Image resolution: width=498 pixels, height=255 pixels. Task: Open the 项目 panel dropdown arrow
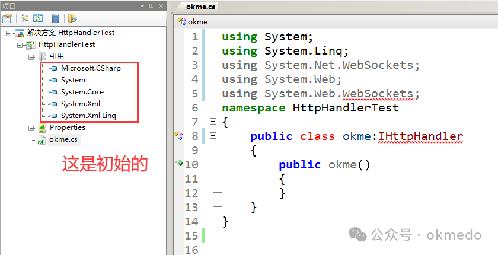[x=142, y=6]
